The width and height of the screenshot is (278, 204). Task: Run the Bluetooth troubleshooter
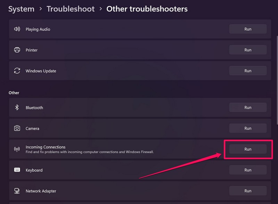(248, 108)
